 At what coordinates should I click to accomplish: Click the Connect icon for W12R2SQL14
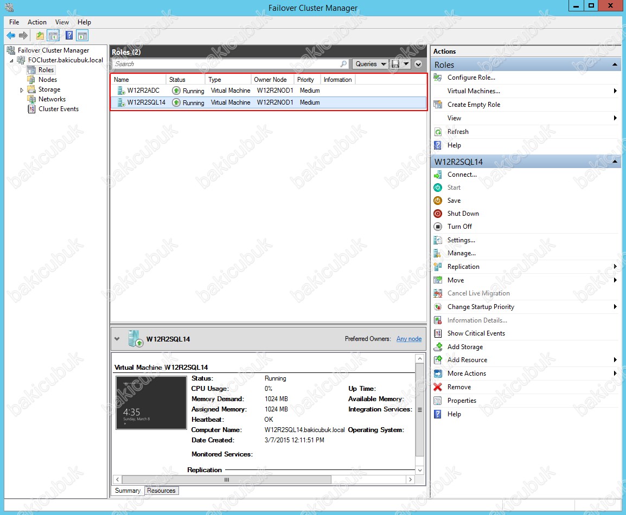click(x=438, y=175)
